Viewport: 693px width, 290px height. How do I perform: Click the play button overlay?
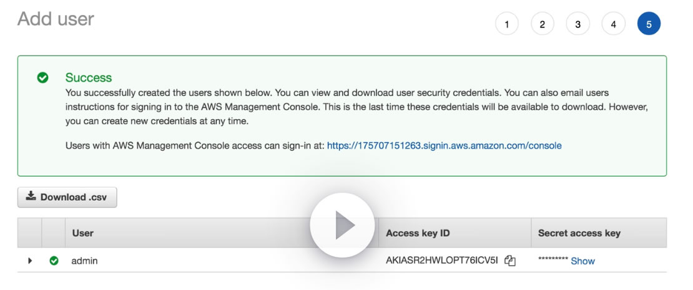[x=342, y=225]
